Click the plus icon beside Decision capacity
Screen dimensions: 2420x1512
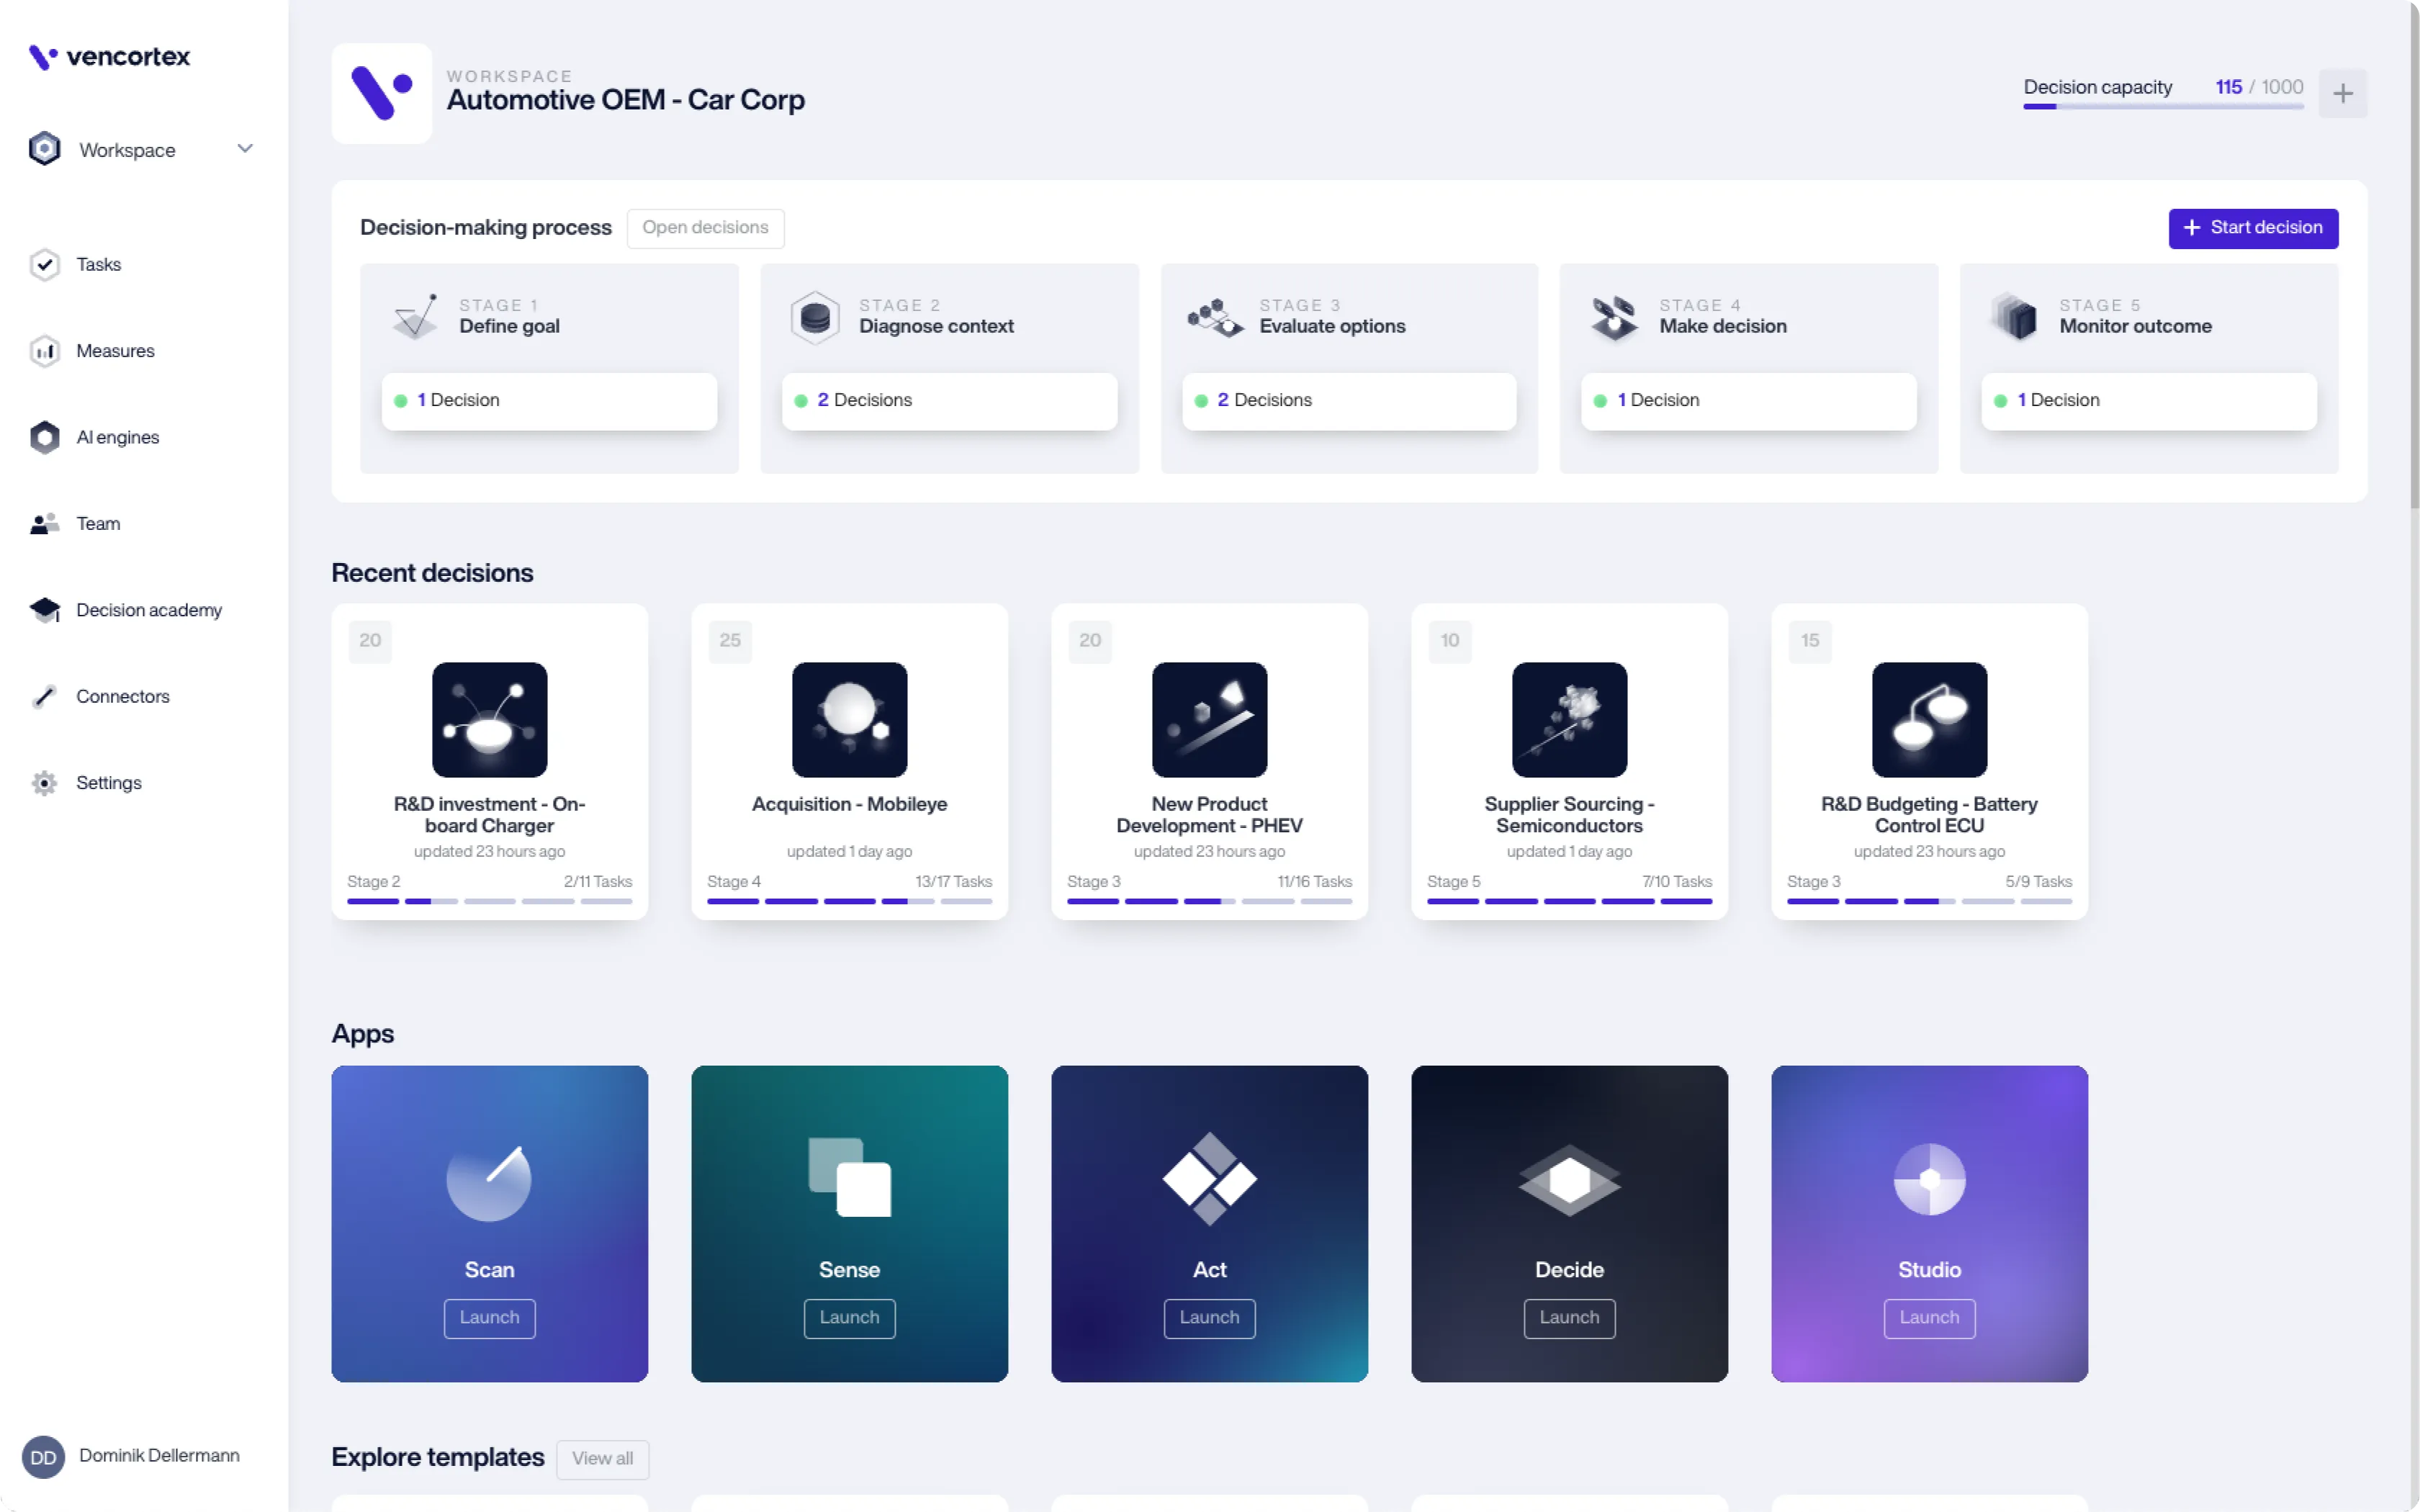2342,94
